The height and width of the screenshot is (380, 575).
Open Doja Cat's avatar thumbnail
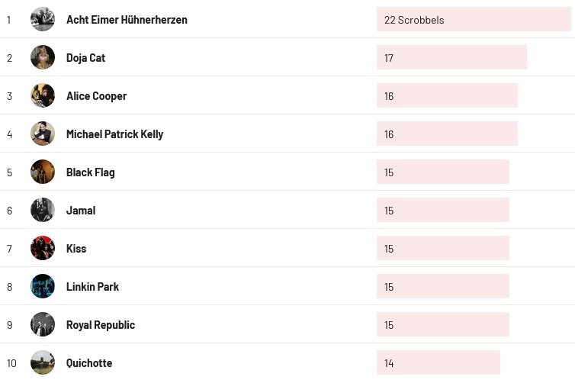coord(43,57)
